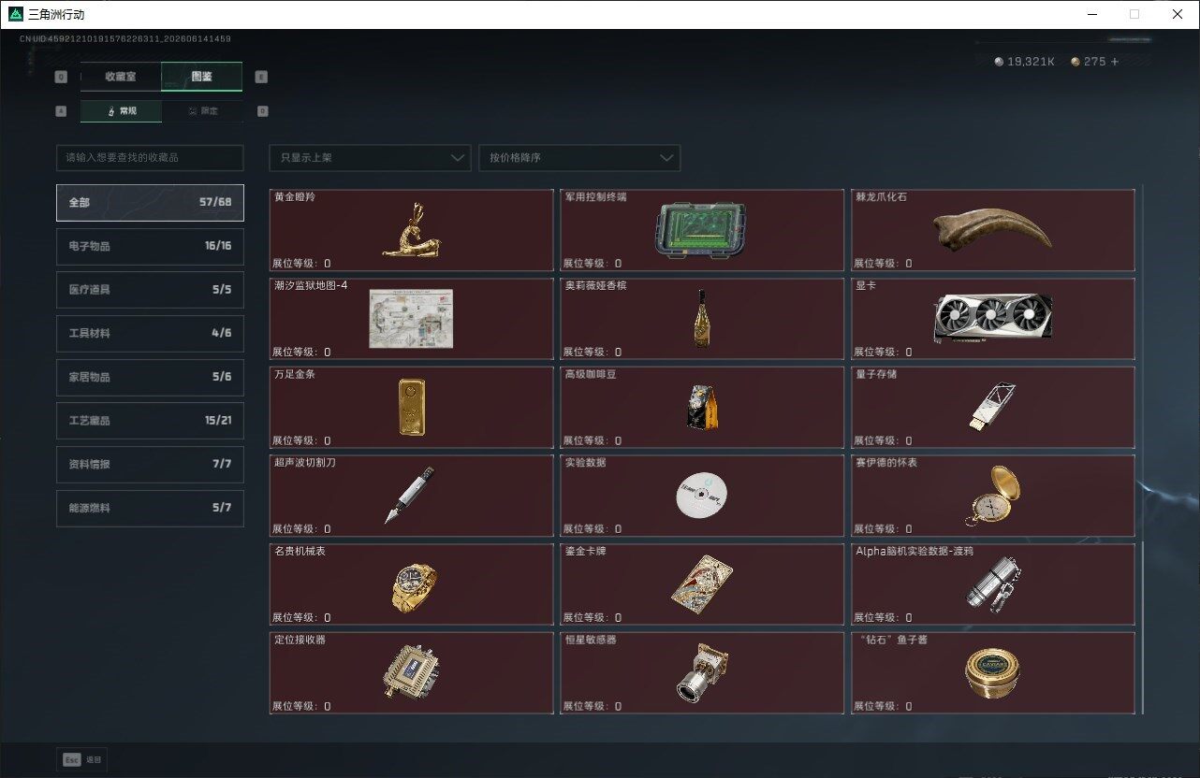
Task: Filter by 家居物品 5/6 category
Action: point(150,377)
